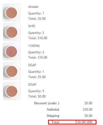This screenshot has height=125, width=103.
Task: Open the Drift eyeshadow thumbnail image
Action: coord(12,32)
